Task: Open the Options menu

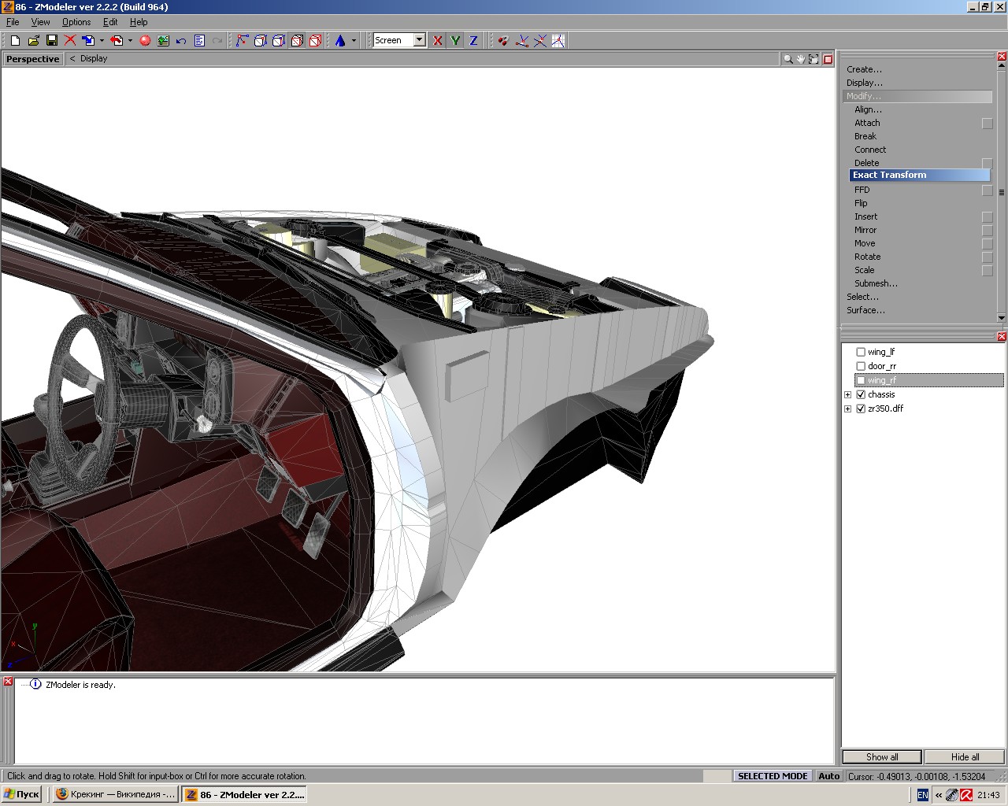Action: point(76,22)
